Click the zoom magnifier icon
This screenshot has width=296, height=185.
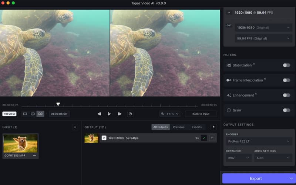[x=162, y=114]
